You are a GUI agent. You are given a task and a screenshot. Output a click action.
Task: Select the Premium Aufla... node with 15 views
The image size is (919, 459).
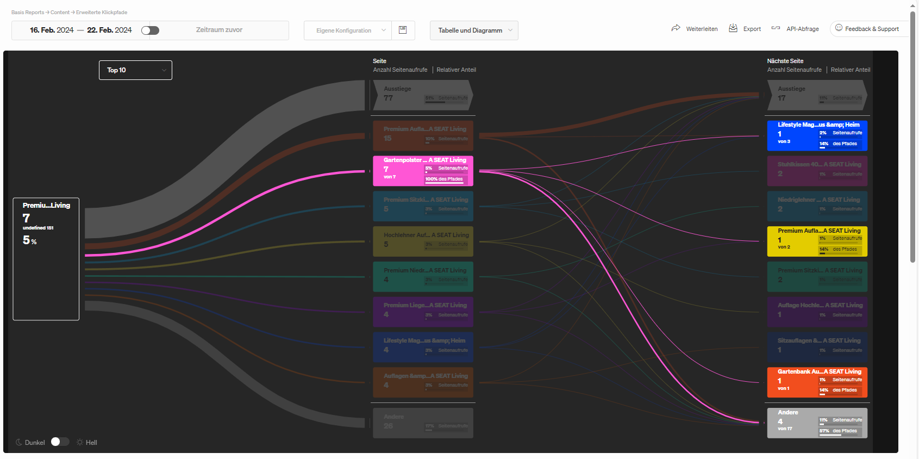pyautogui.click(x=423, y=135)
